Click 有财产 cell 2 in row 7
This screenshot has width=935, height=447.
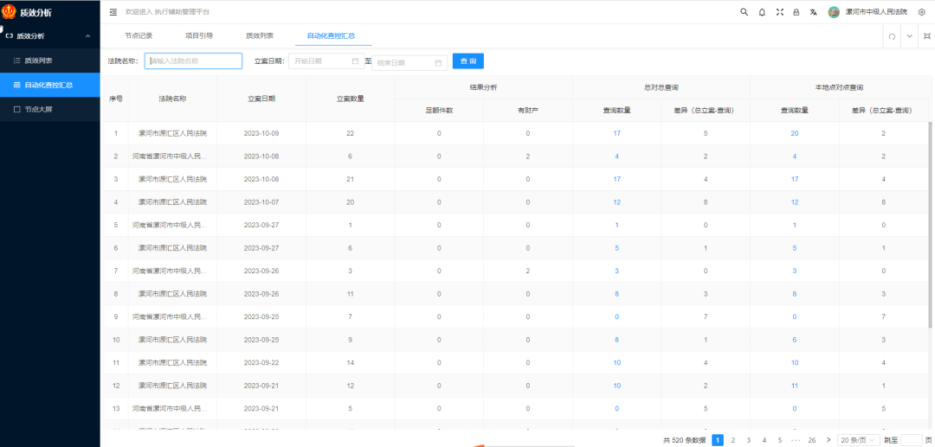[528, 271]
